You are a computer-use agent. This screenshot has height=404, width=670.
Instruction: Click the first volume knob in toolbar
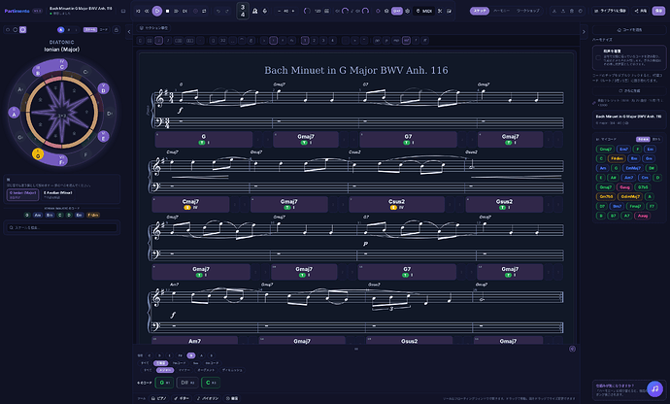tap(346, 11)
